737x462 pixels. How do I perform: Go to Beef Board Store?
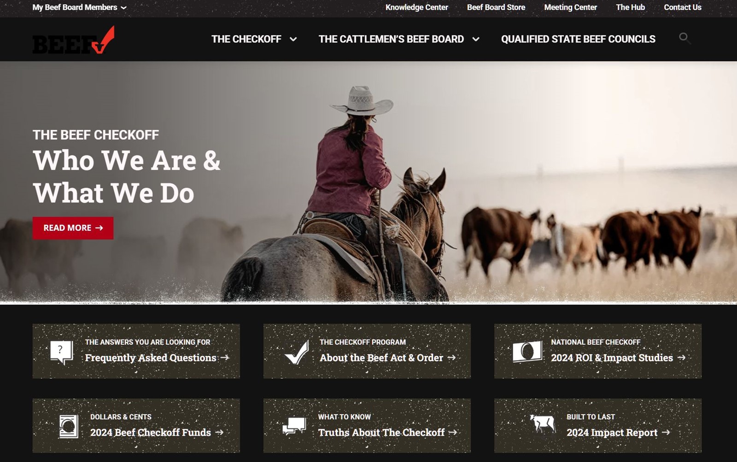tap(496, 7)
